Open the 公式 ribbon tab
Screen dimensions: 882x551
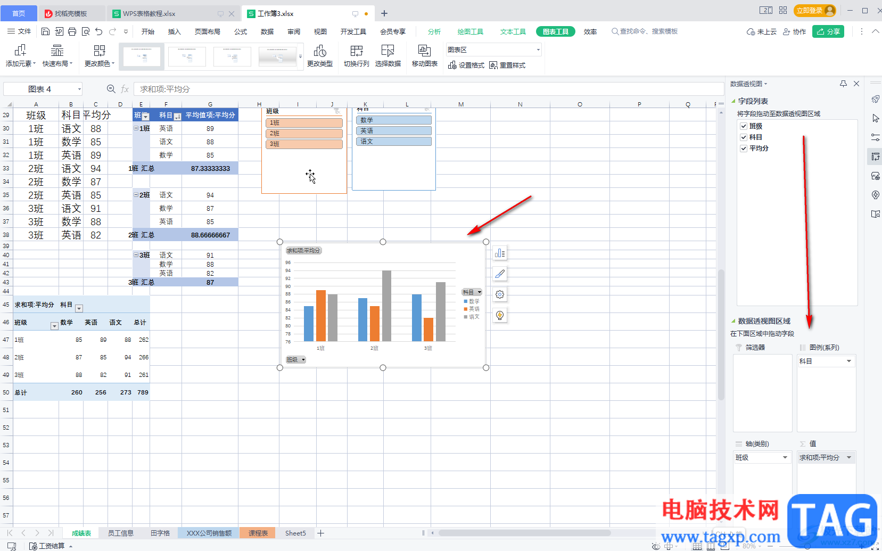[241, 31]
